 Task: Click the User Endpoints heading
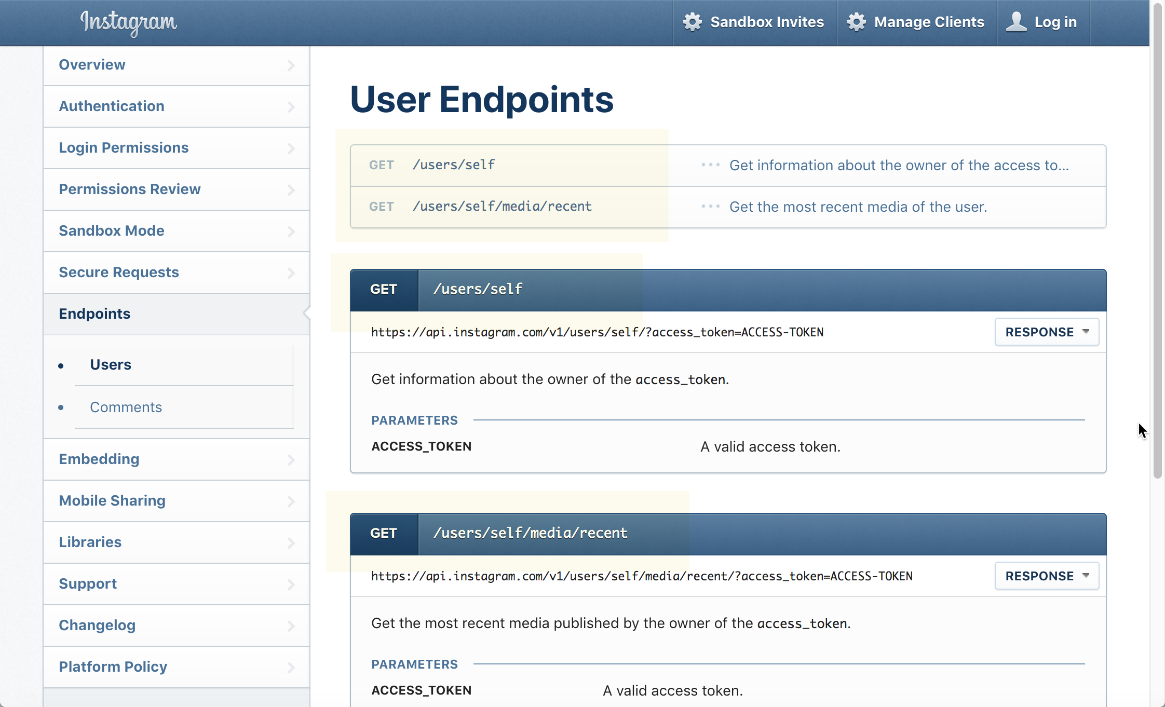click(481, 99)
